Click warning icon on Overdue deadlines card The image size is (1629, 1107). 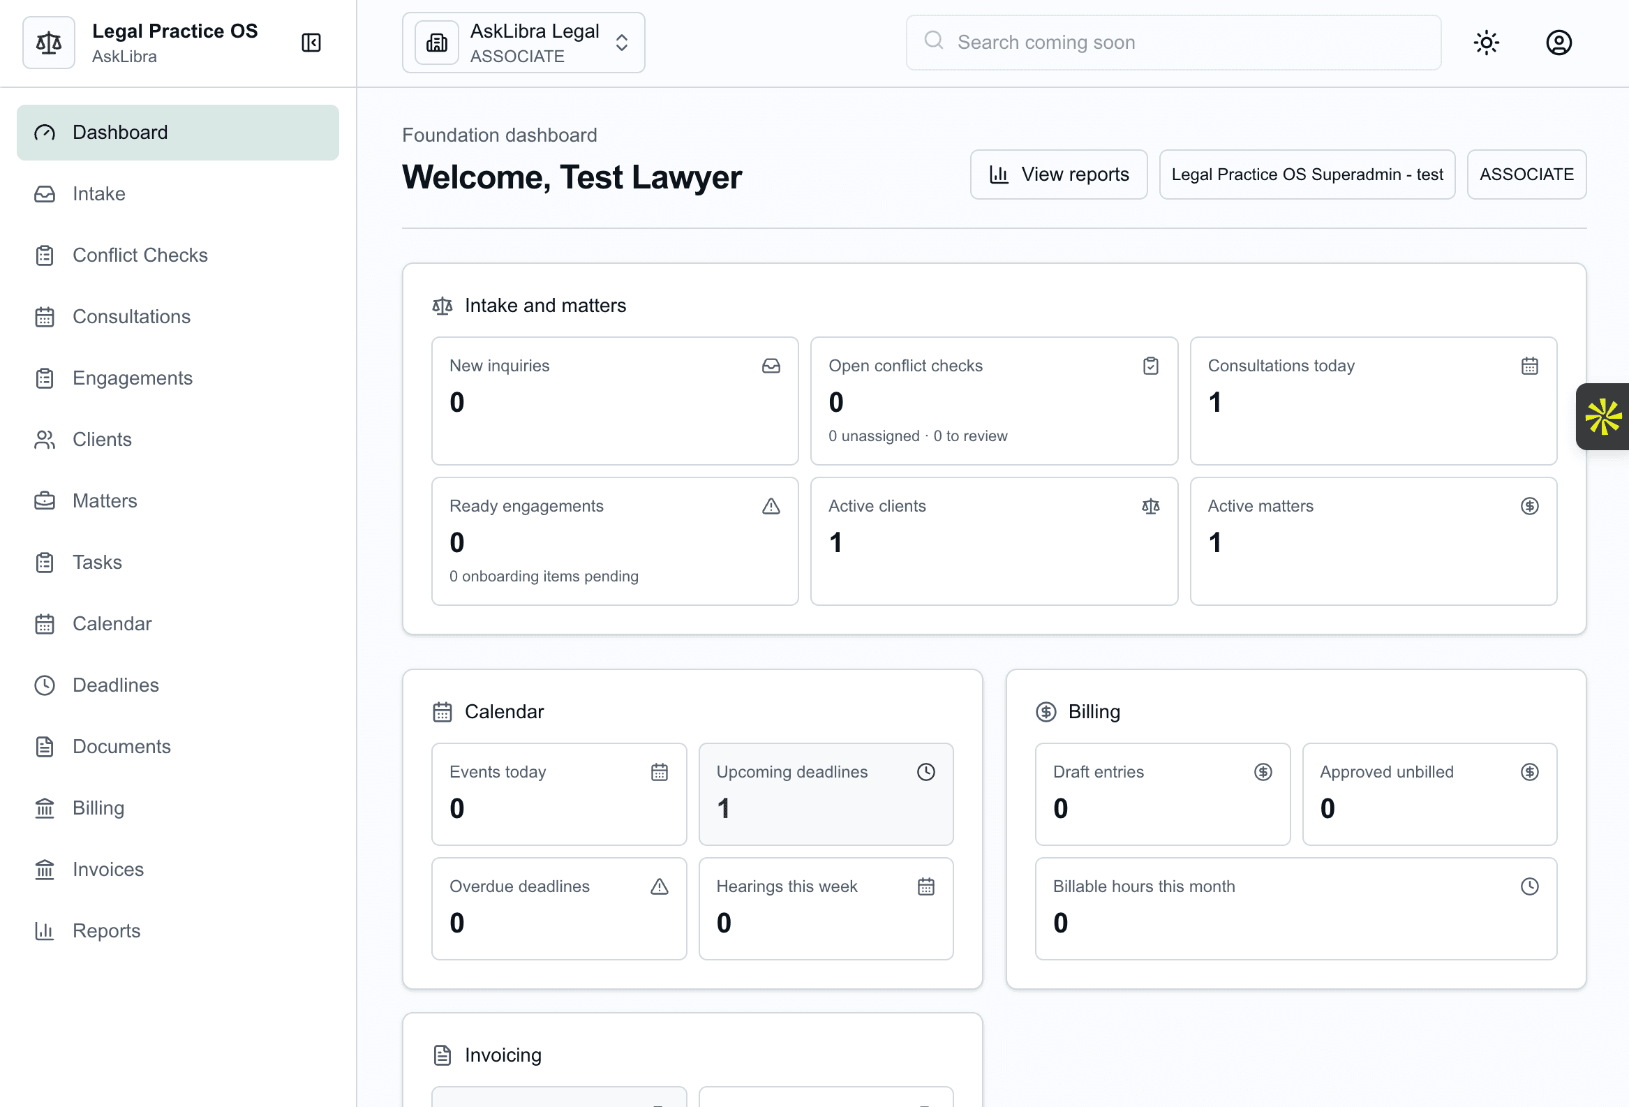click(x=659, y=887)
